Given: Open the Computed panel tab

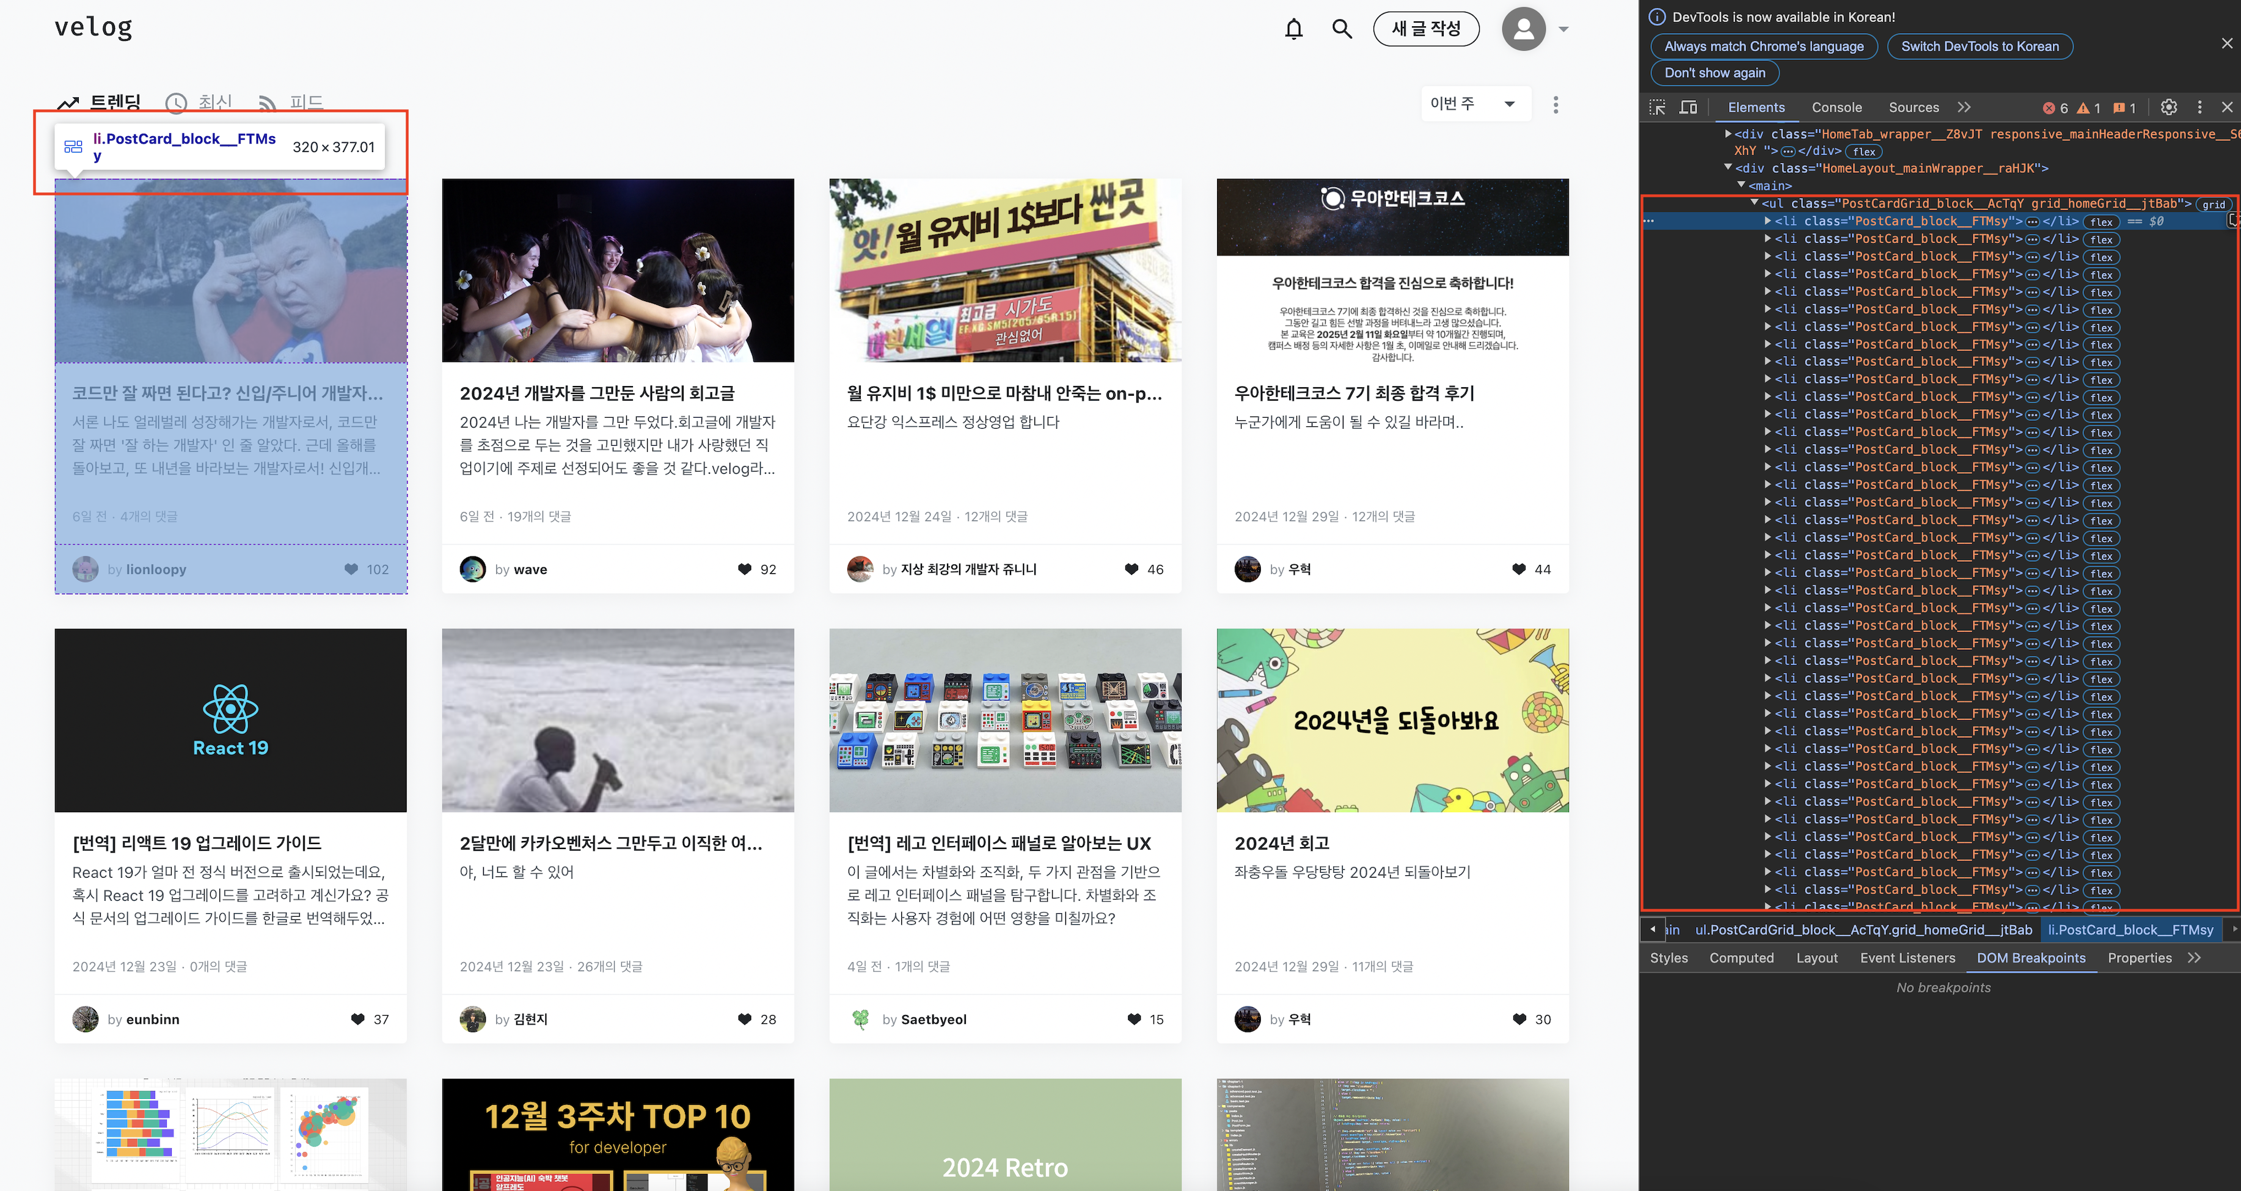Looking at the screenshot, I should pos(1742,958).
